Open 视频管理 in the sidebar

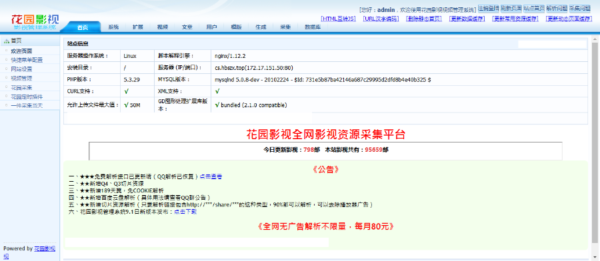[x=21, y=78]
